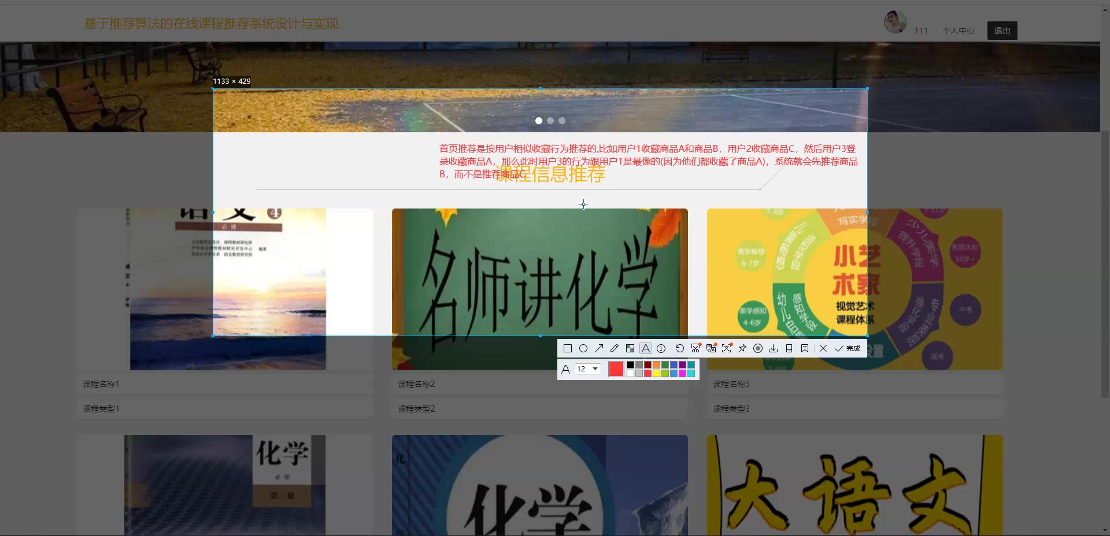Click the 课程类型1 label
This screenshot has width=1110, height=536.
tap(101, 409)
